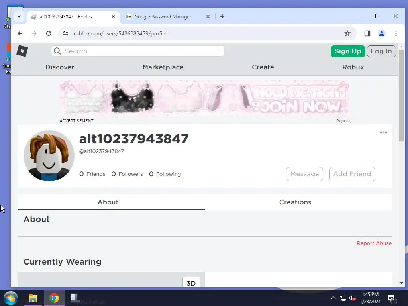The image size is (408, 306).
Task: Open the Robux page
Action: [x=353, y=67]
